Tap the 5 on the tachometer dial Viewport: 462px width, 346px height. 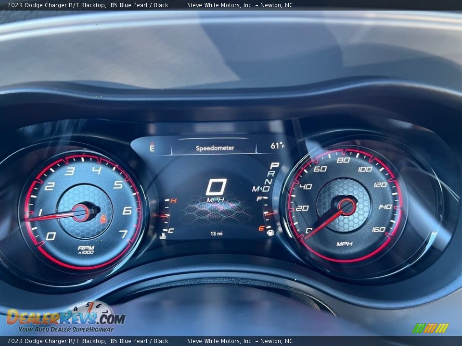click(118, 185)
